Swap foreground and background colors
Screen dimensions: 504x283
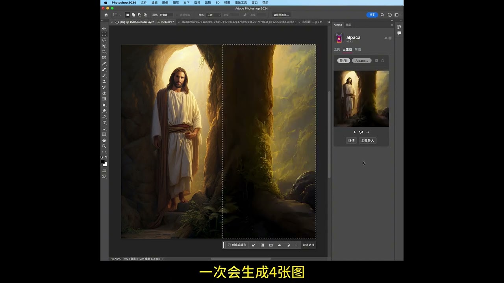click(x=106, y=157)
